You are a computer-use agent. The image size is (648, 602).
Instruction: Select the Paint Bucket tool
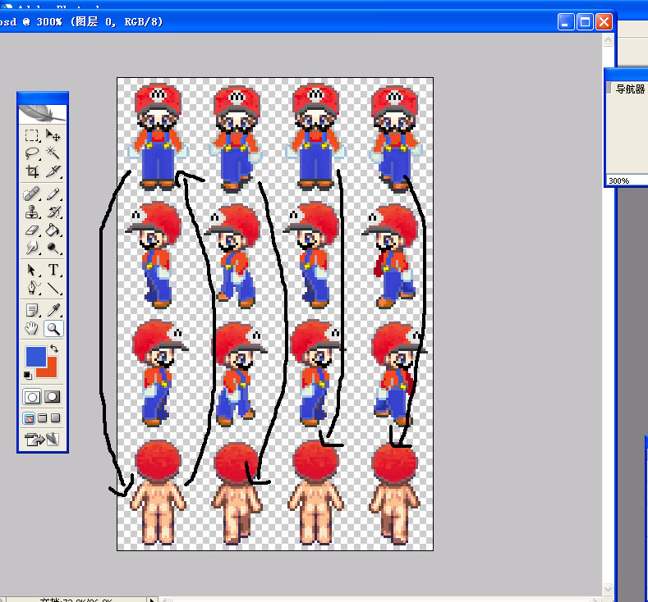click(53, 230)
